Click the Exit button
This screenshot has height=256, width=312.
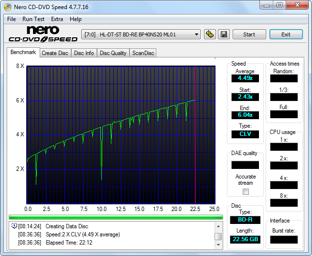[x=286, y=34]
